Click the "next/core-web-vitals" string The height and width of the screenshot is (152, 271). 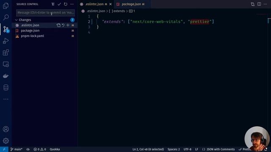(x=156, y=22)
